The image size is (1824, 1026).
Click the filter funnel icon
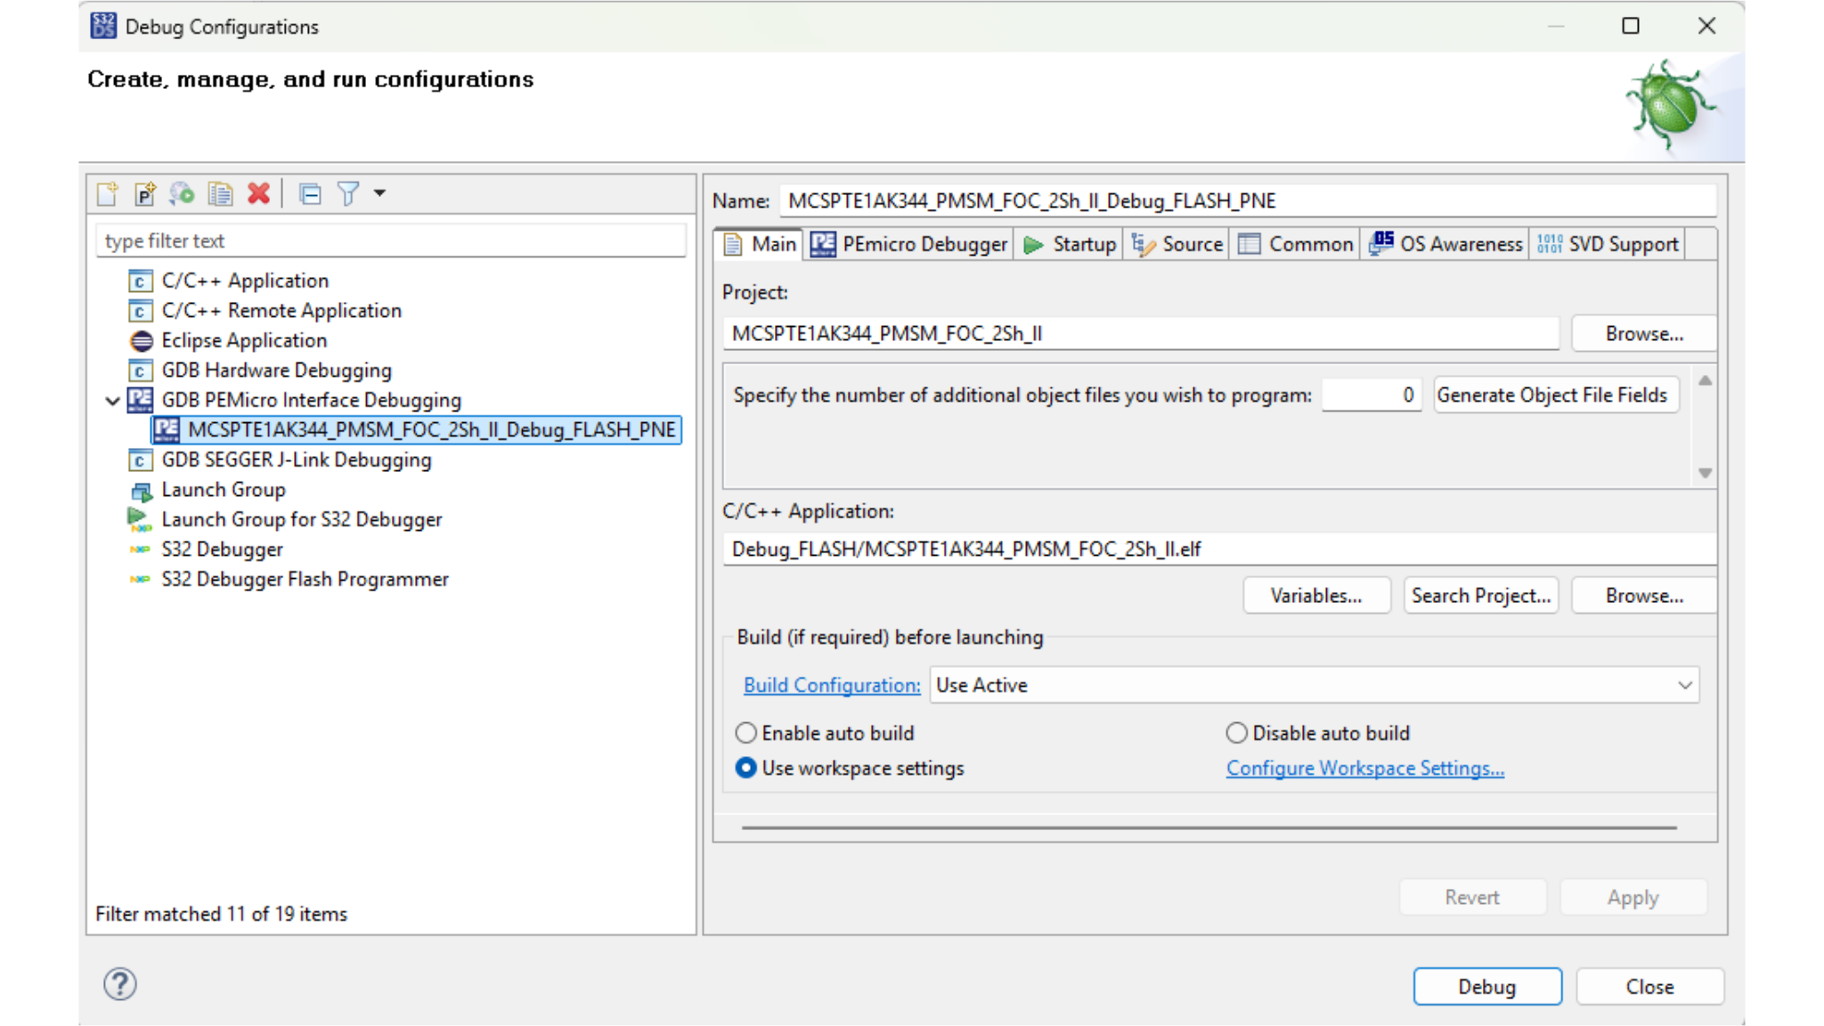pyautogui.click(x=348, y=193)
